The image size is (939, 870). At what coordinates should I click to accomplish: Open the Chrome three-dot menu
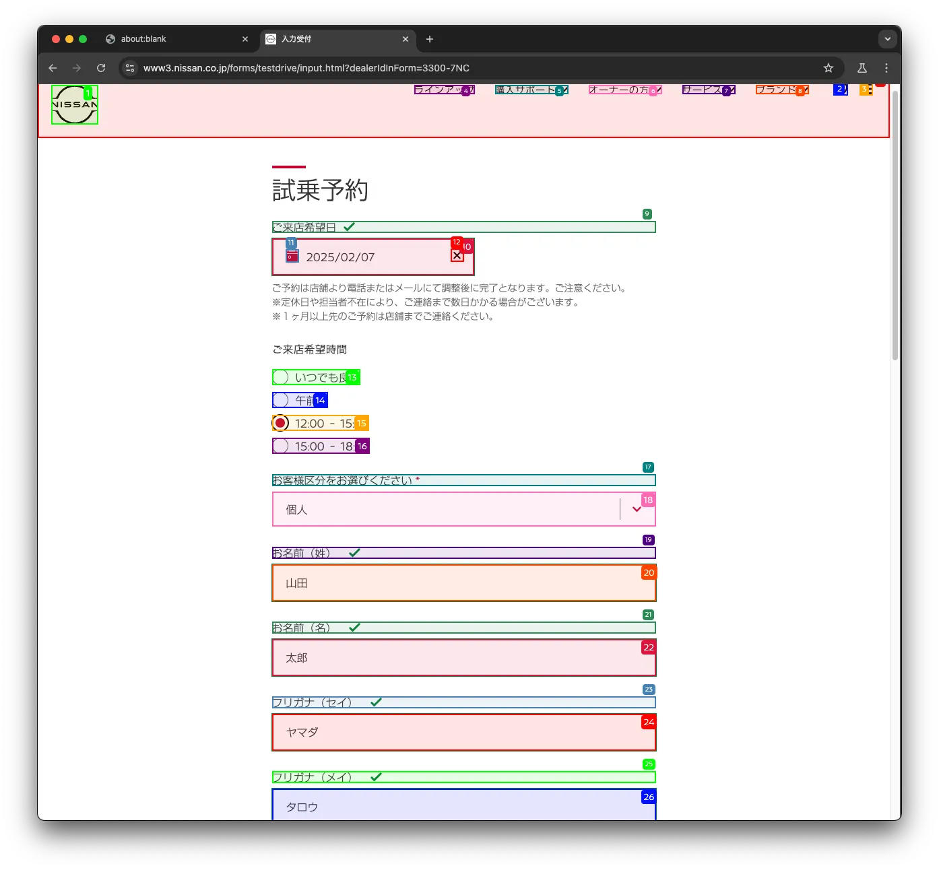click(x=886, y=68)
